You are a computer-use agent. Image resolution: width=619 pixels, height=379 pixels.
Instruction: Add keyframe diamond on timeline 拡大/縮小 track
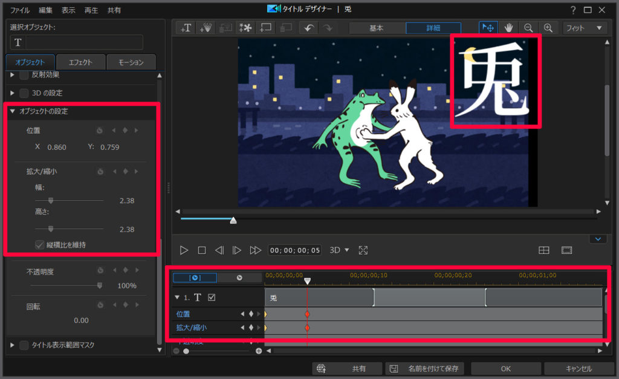251,328
